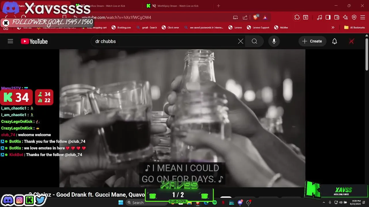This screenshot has height=207, width=369.
Task: Open Netflix from the taskbar
Action: pyautogui.click(x=223, y=203)
